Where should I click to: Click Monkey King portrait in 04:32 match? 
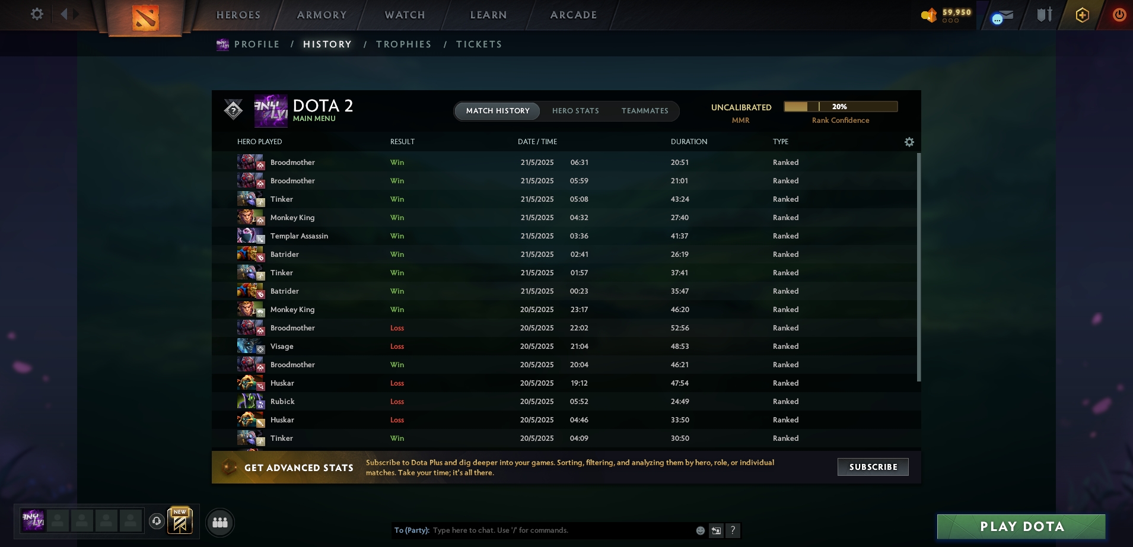coord(250,217)
